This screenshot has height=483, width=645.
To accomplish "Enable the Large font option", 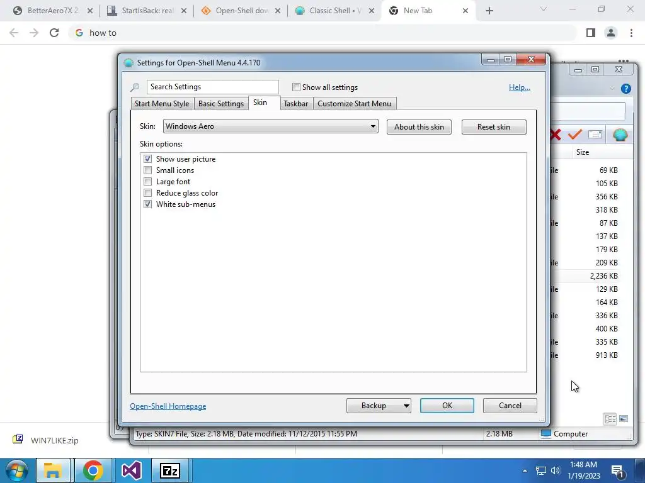I will coord(147,182).
